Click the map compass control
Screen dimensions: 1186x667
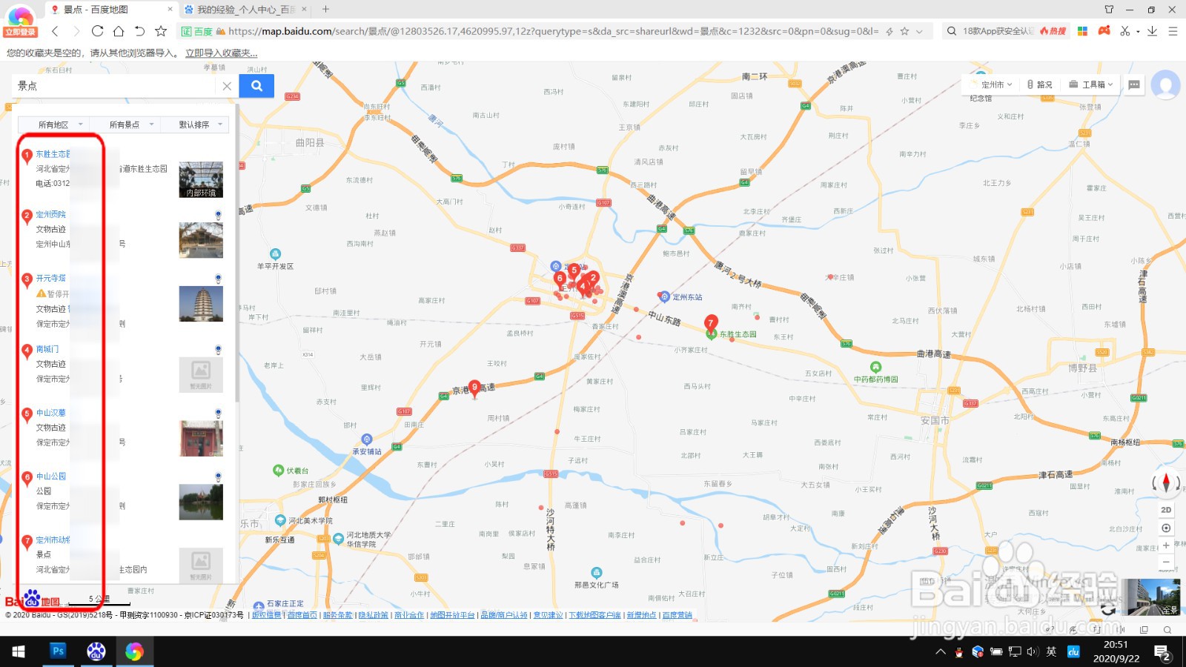[1166, 483]
